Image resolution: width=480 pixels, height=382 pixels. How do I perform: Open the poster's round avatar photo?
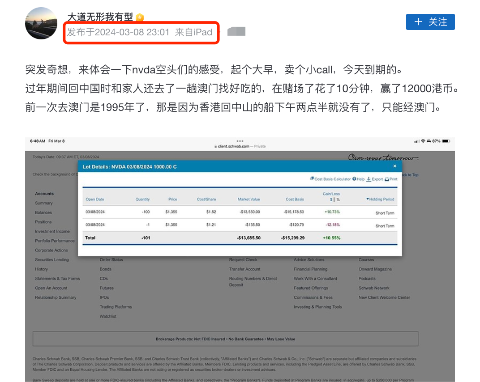(x=41, y=23)
